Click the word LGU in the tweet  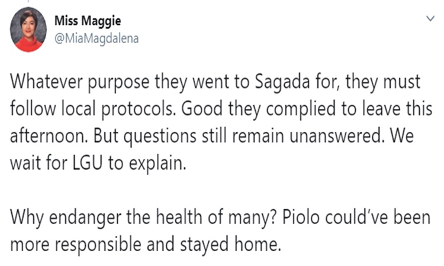(x=87, y=163)
